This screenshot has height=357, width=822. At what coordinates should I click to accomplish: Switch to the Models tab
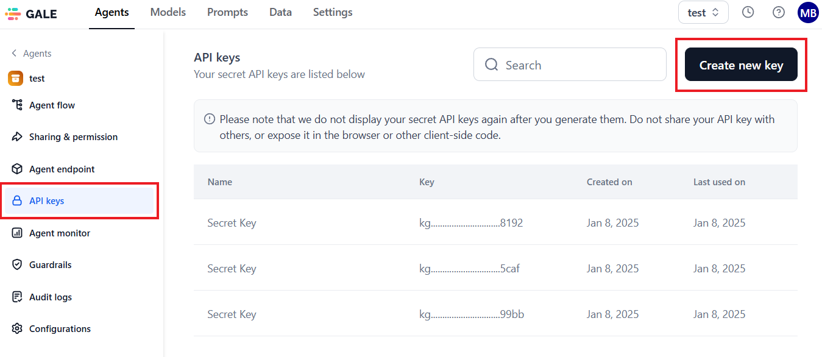[x=168, y=12]
